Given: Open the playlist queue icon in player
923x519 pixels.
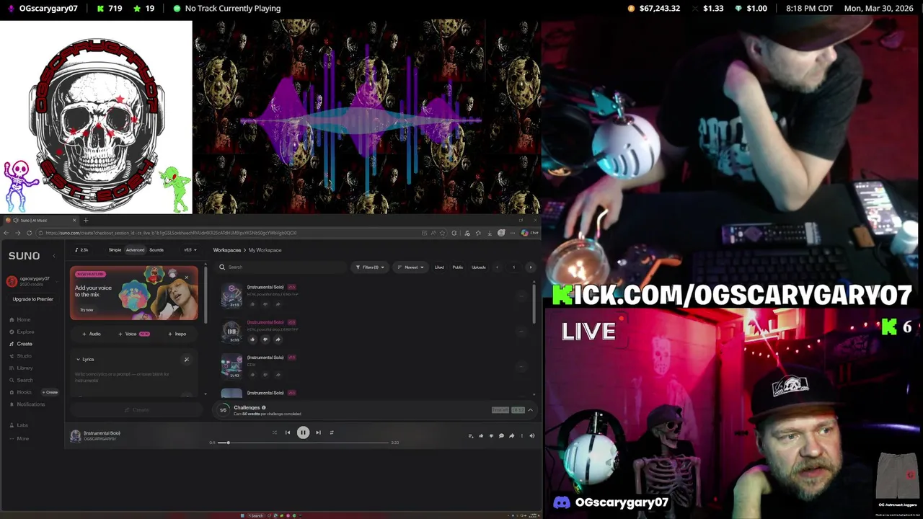Looking at the screenshot, I should point(471,435).
